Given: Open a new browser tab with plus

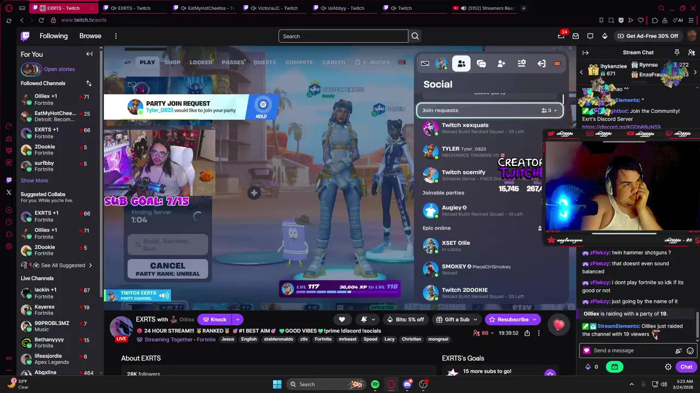Looking at the screenshot, I should click(x=523, y=8).
